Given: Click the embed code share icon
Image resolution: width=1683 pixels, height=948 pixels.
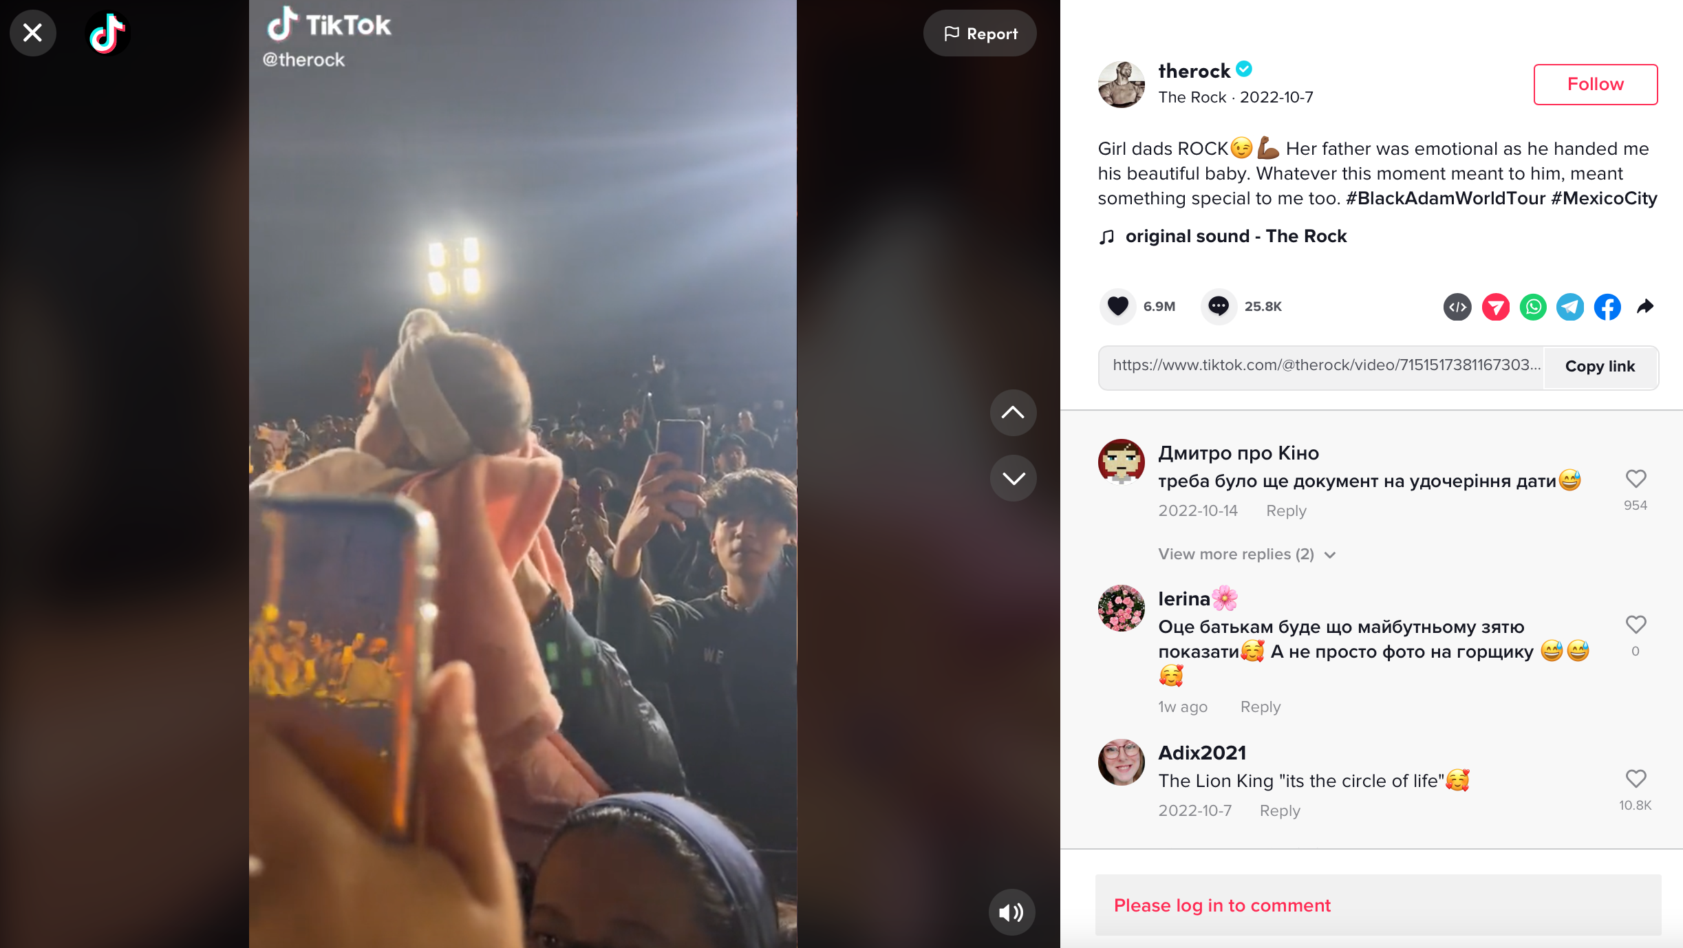Looking at the screenshot, I should (x=1457, y=307).
